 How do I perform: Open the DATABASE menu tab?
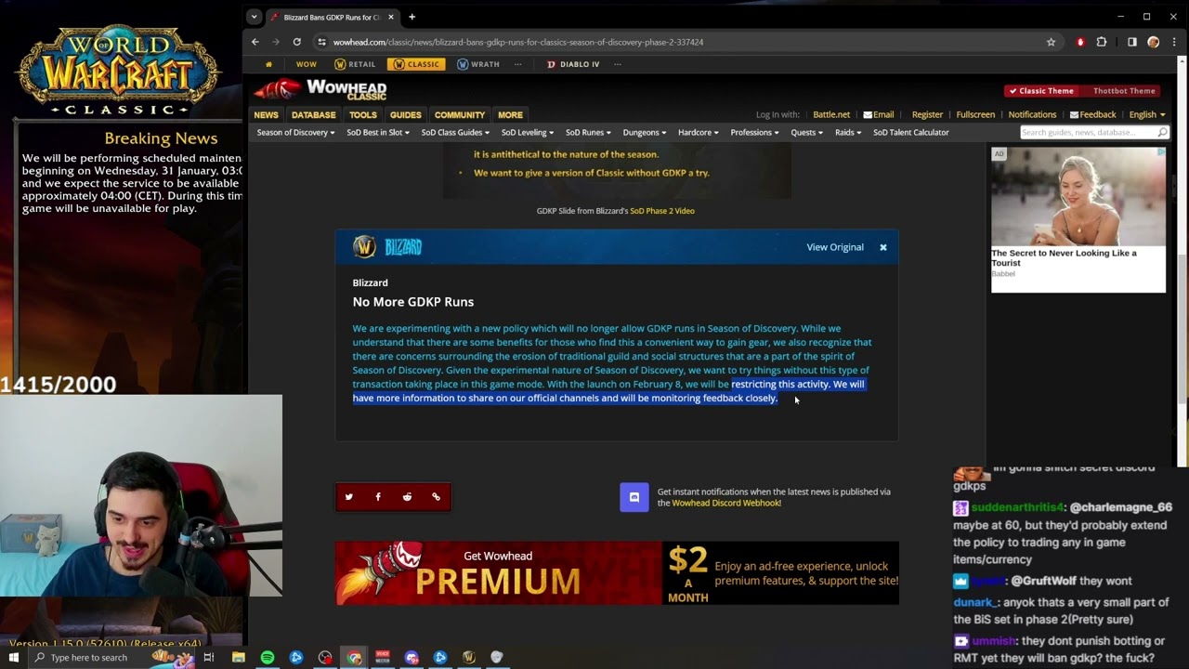coord(313,114)
